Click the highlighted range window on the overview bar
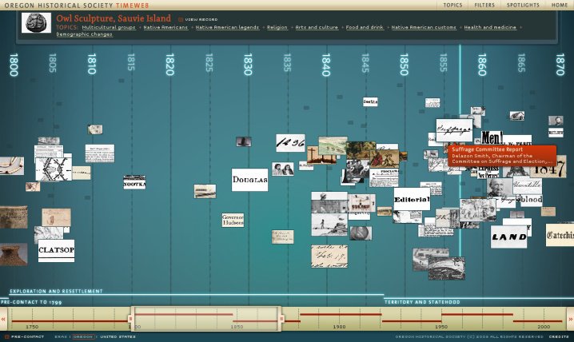The image size is (574, 342). point(206,319)
